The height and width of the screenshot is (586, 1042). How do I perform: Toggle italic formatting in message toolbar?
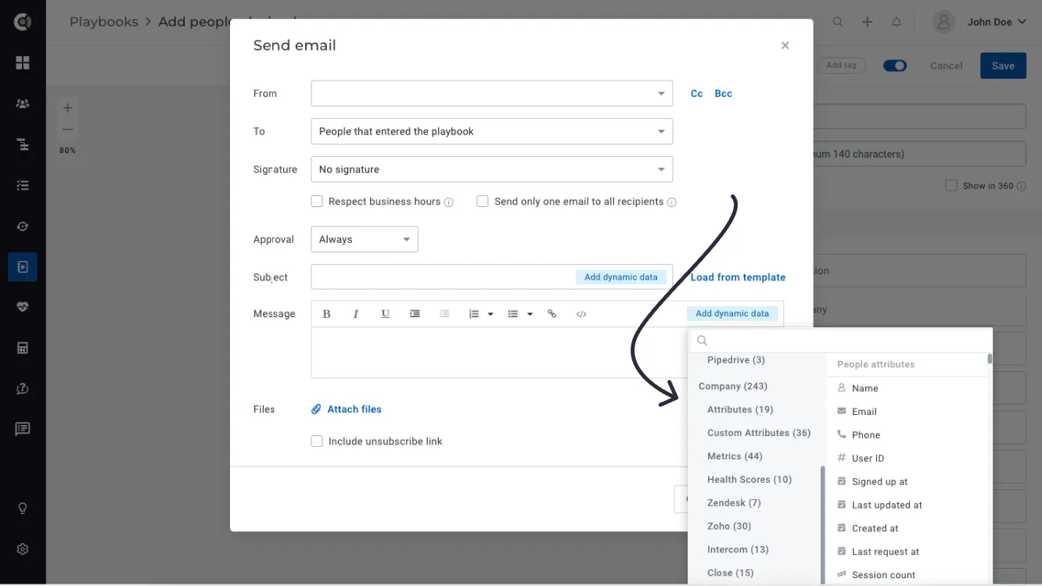click(356, 314)
